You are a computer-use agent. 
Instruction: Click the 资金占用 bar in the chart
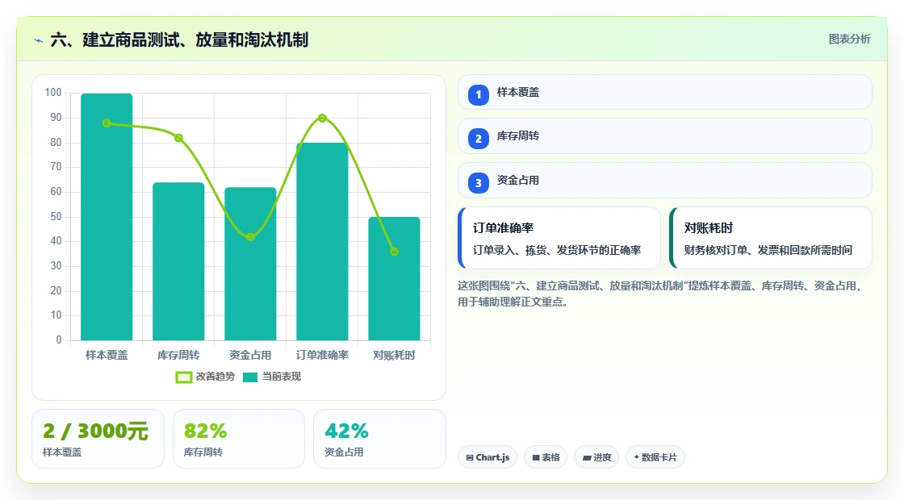(x=250, y=263)
